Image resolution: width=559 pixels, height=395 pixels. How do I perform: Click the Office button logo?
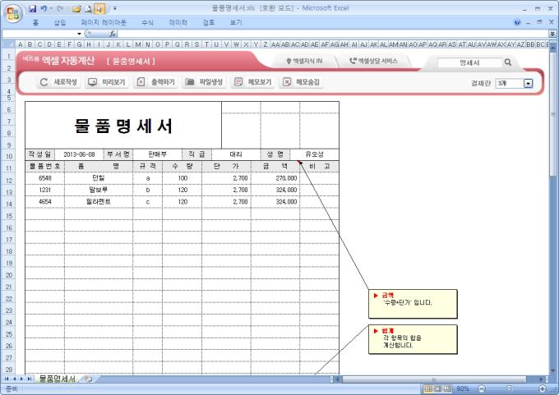tap(13, 13)
